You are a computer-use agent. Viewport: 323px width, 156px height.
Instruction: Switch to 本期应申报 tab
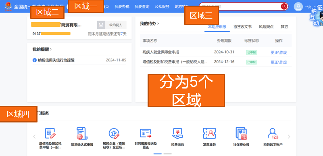coord(217,27)
